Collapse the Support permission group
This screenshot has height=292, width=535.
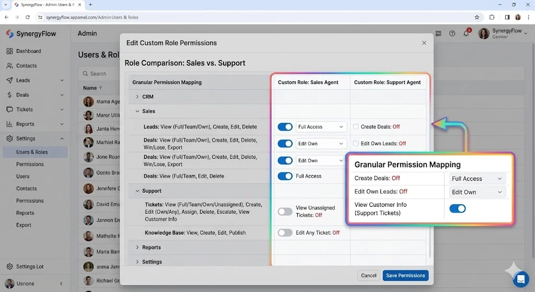coord(137,191)
